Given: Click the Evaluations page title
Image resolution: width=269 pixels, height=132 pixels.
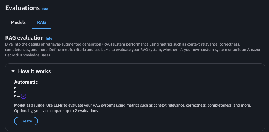Looking at the screenshot, I should (x=22, y=8).
